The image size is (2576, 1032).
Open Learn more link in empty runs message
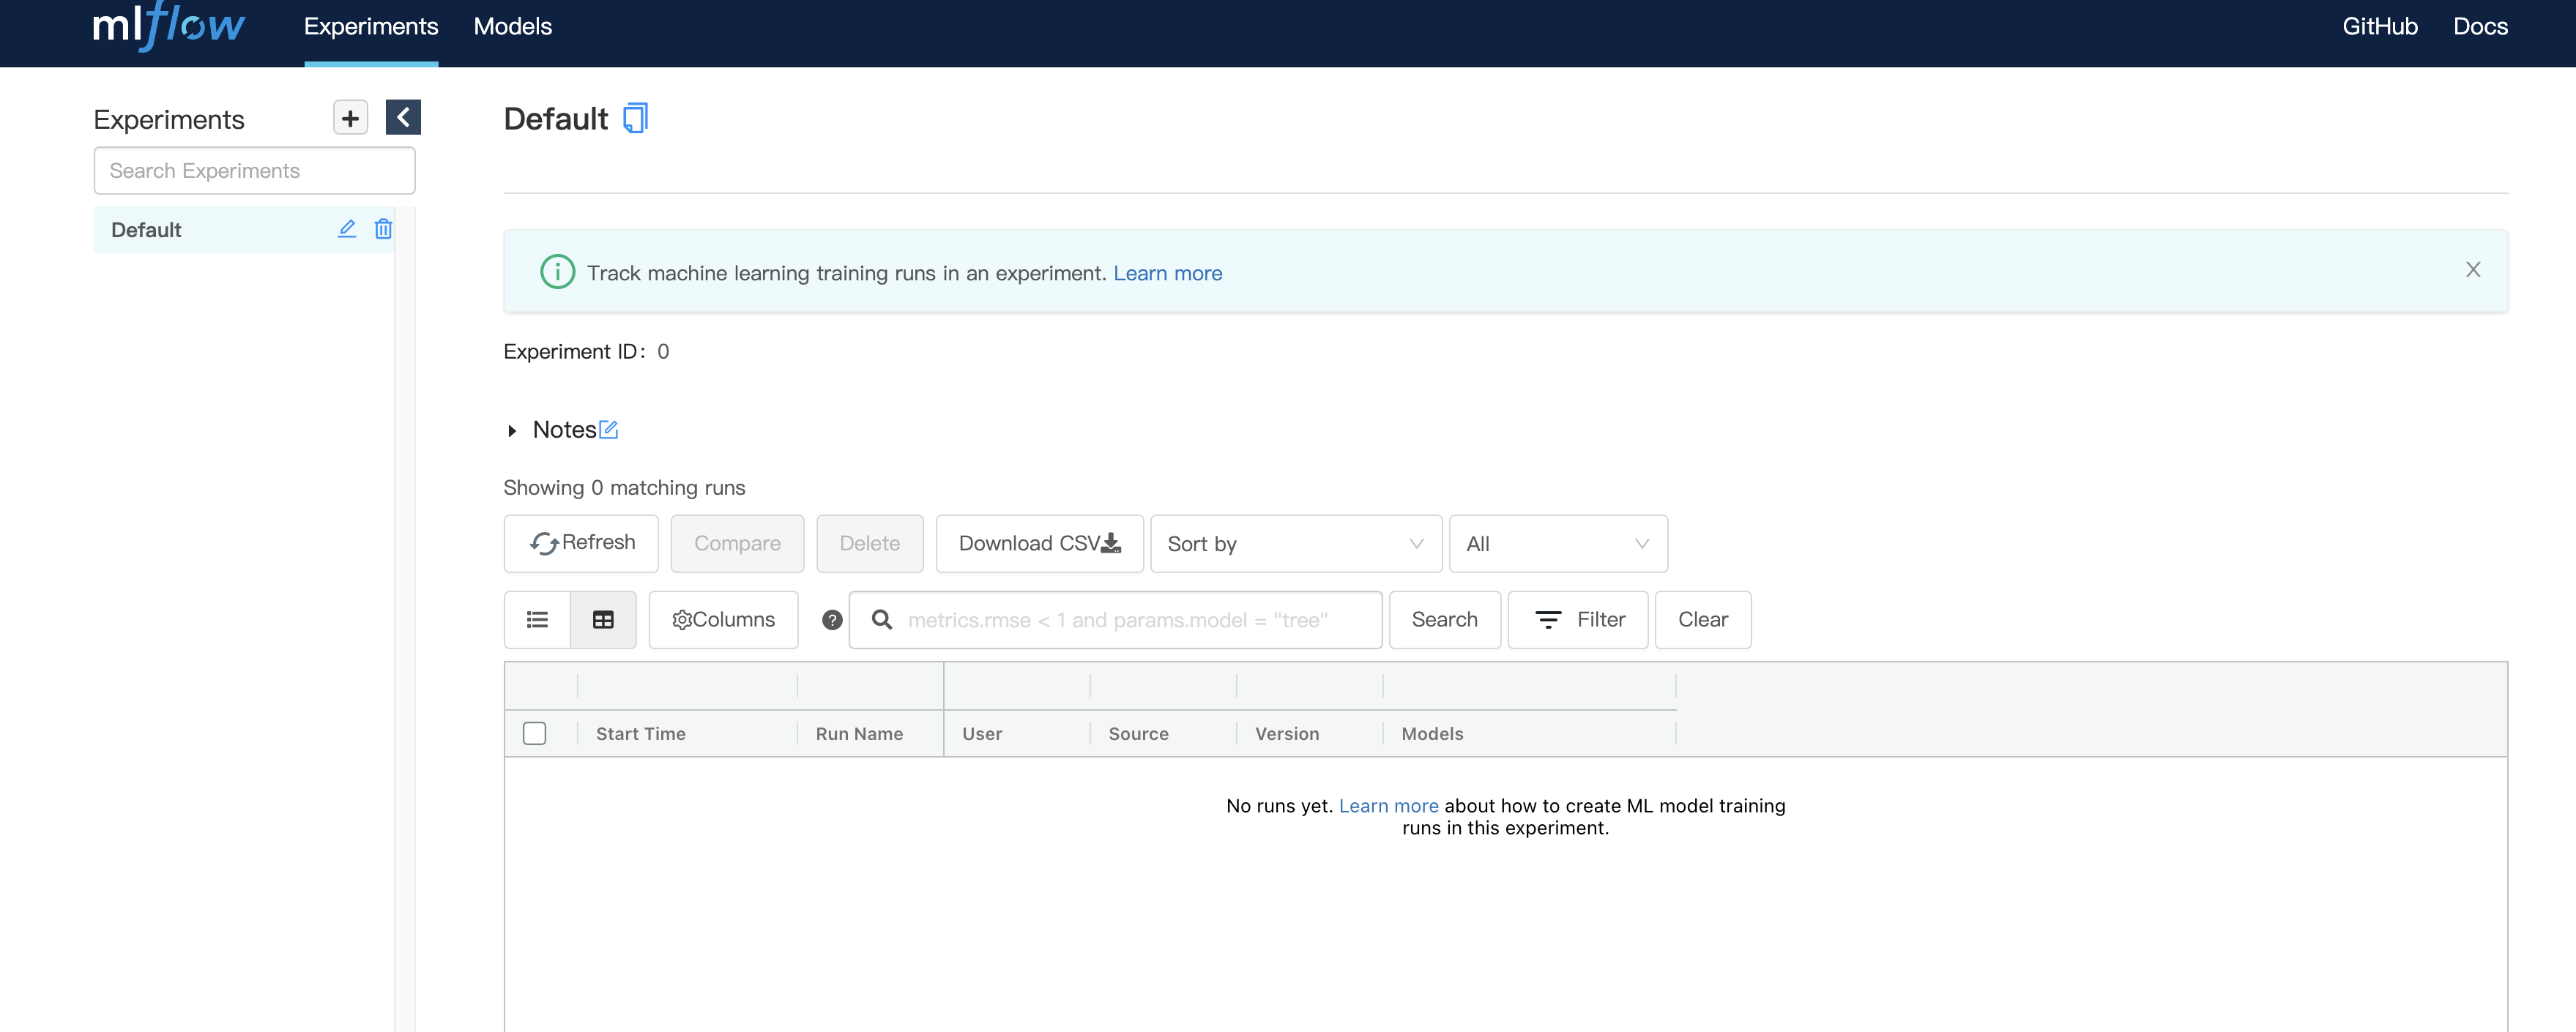pos(1388,806)
